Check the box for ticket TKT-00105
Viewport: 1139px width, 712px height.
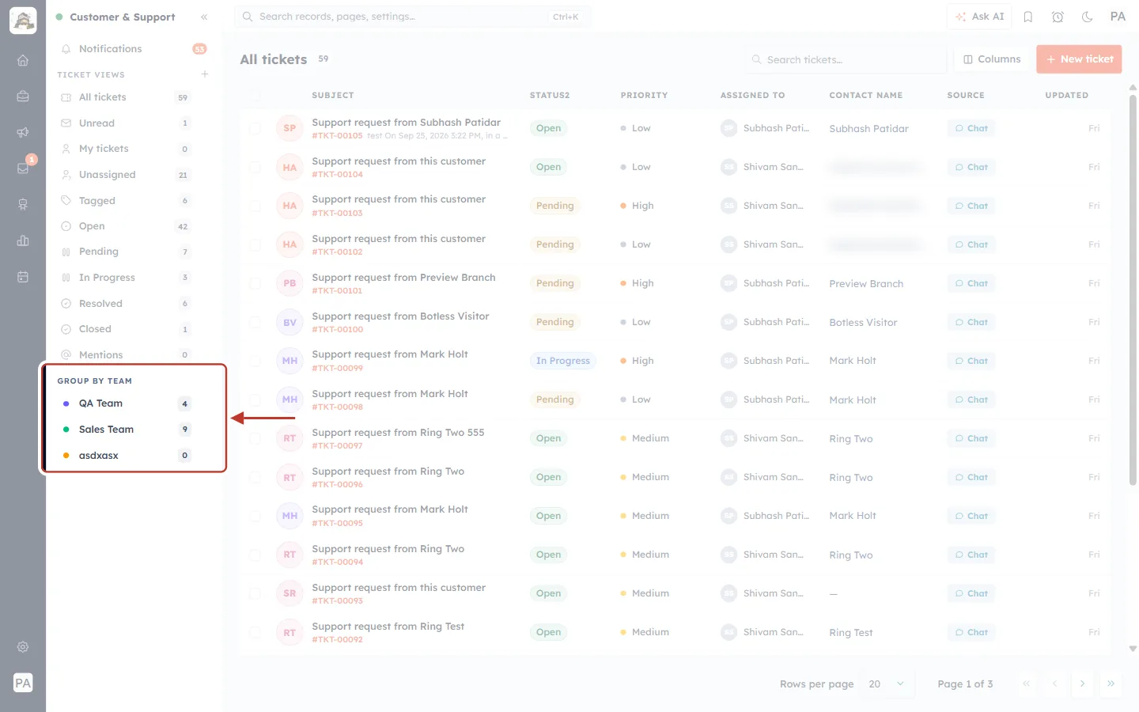[x=255, y=128]
